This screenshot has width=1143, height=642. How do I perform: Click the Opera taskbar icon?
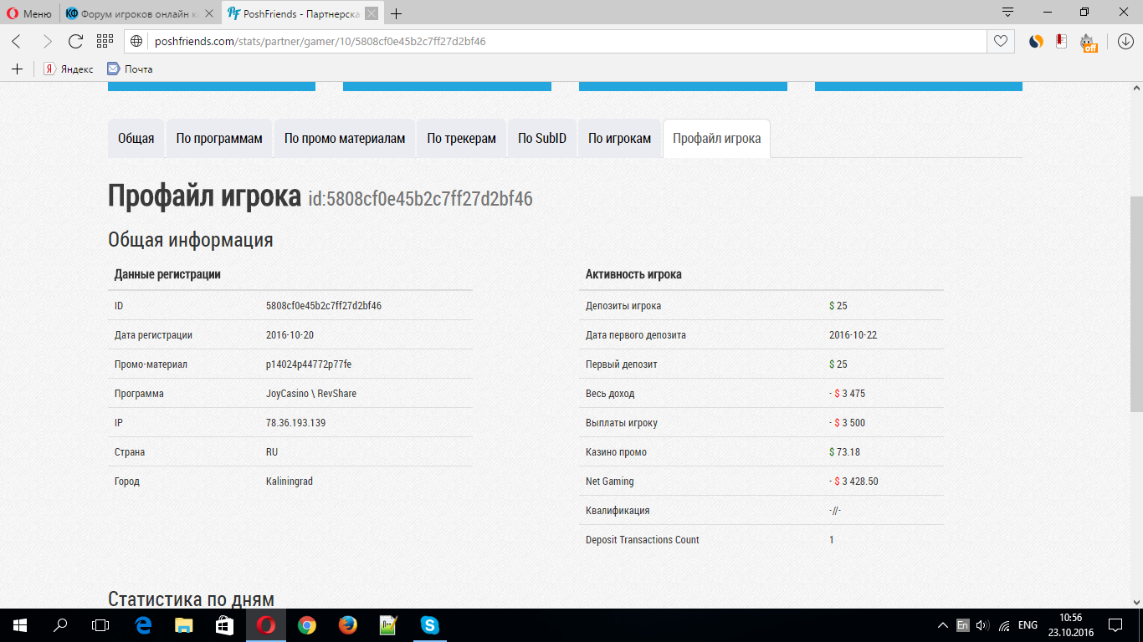coord(266,624)
